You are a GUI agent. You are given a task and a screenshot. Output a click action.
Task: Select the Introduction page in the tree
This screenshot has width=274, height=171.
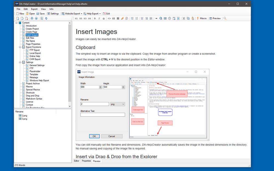[x=31, y=26]
